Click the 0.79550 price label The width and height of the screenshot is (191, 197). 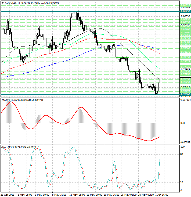pyautogui.click(x=185, y=38)
